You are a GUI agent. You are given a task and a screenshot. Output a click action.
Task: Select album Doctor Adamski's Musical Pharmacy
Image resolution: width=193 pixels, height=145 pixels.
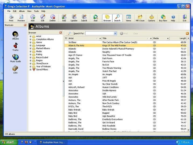(x=125, y=49)
